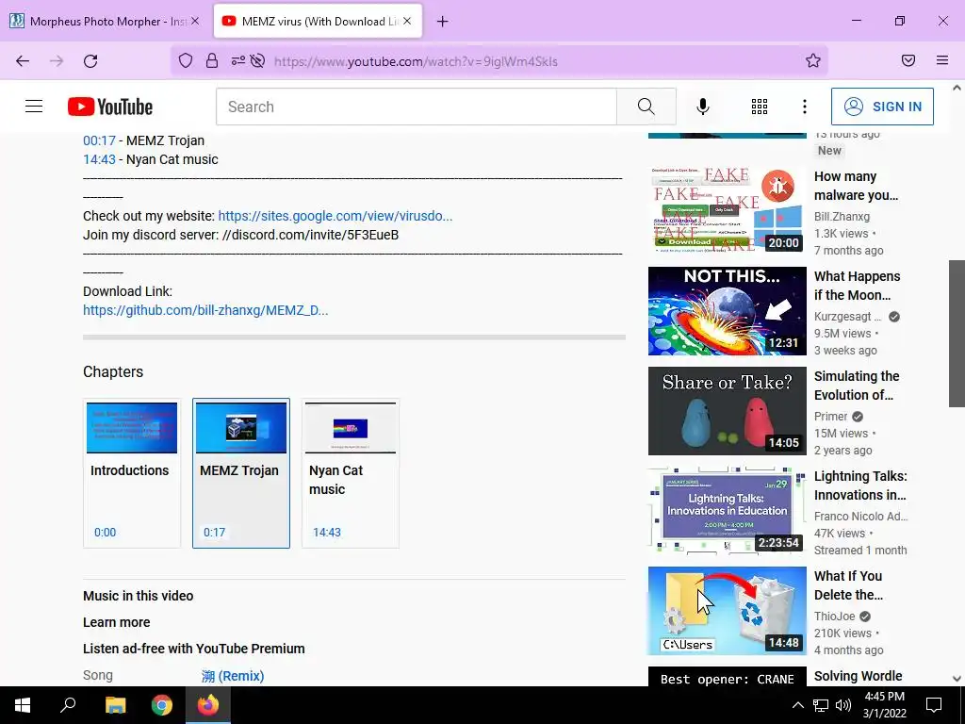Open the tracking protection shield icon
This screenshot has width=965, height=724.
186,60
